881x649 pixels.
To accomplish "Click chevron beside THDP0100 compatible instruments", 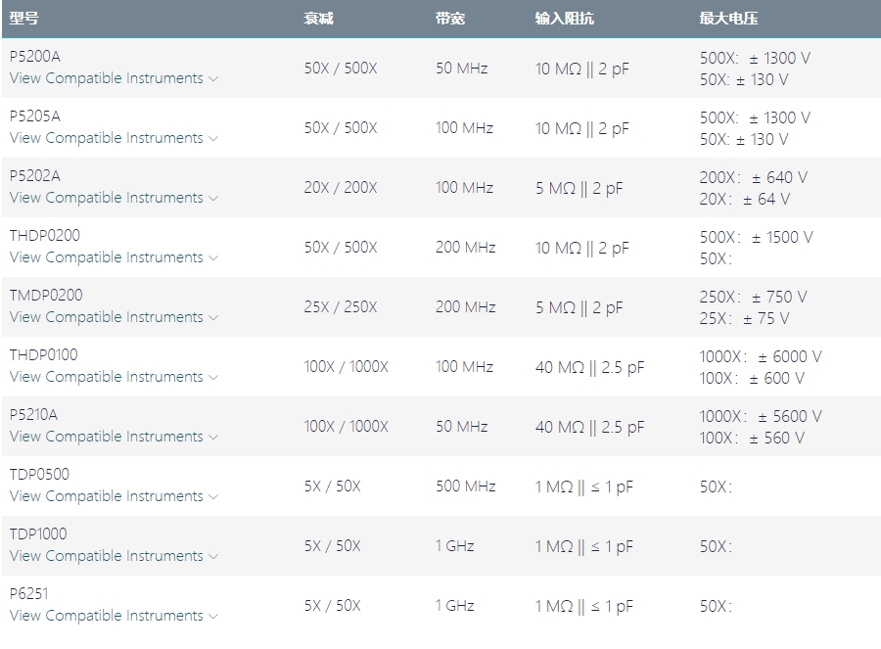I will point(213,378).
